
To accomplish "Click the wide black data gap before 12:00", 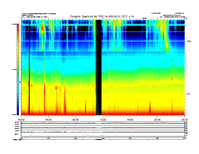I will tap(99, 67).
